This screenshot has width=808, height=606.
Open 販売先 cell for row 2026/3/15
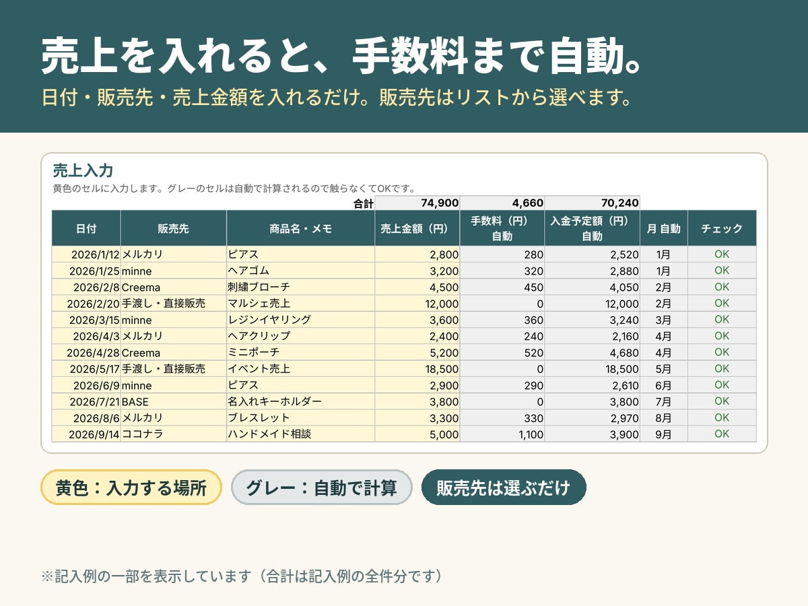tap(174, 320)
